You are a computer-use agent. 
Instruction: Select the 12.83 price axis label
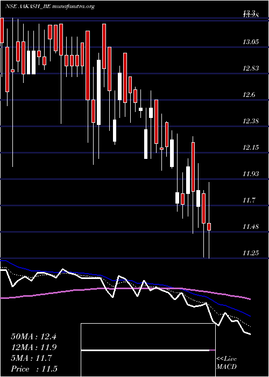coord(251,69)
